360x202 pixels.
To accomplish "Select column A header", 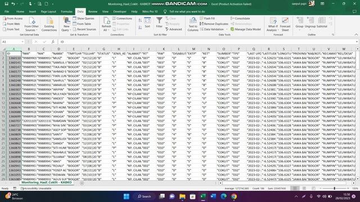I will pyautogui.click(x=13, y=49).
